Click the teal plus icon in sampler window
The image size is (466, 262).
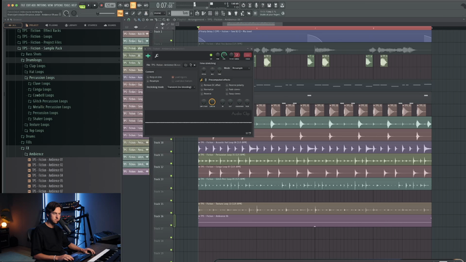(x=148, y=56)
